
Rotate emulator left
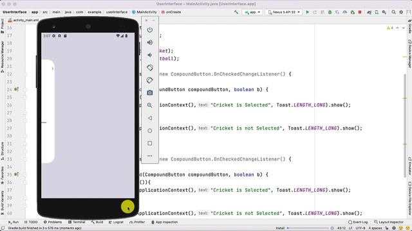point(150,67)
